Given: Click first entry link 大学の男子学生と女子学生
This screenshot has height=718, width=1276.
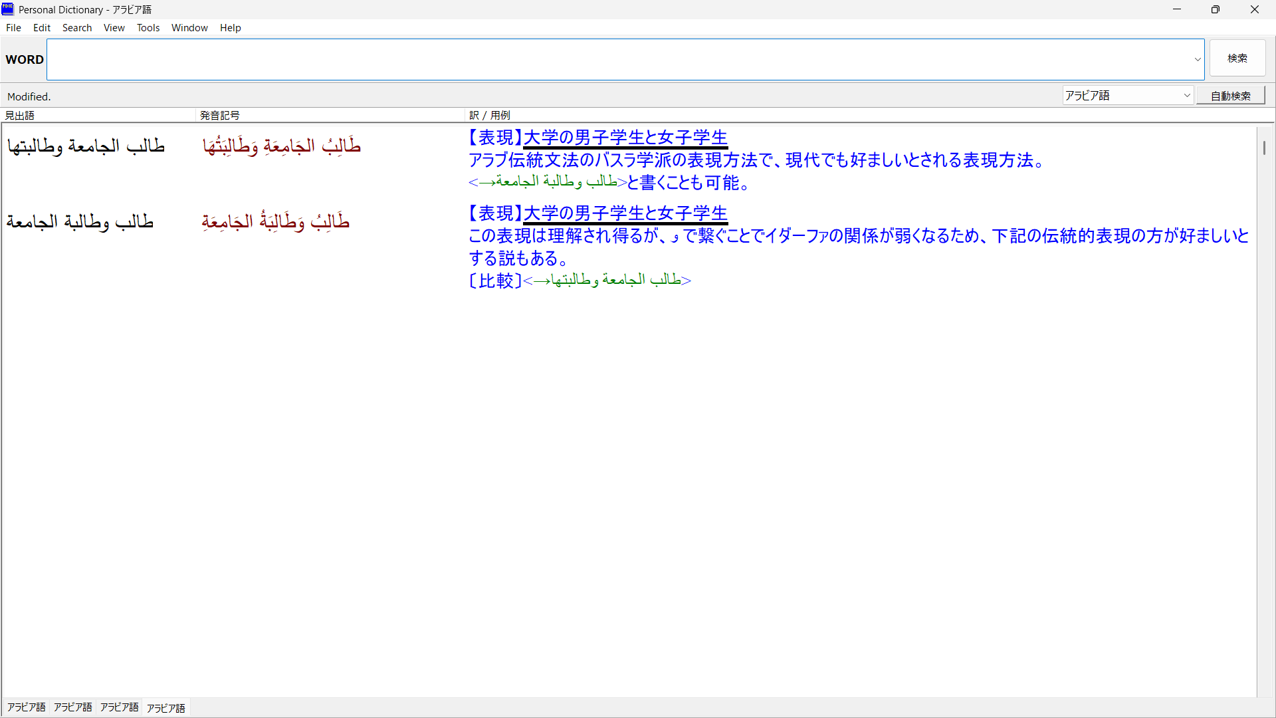Looking at the screenshot, I should [x=625, y=138].
